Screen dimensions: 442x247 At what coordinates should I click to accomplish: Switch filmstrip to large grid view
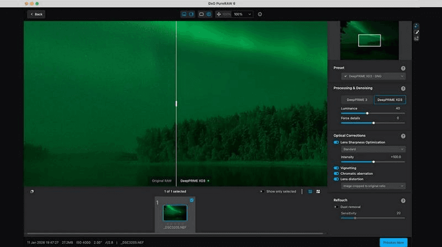point(318,191)
